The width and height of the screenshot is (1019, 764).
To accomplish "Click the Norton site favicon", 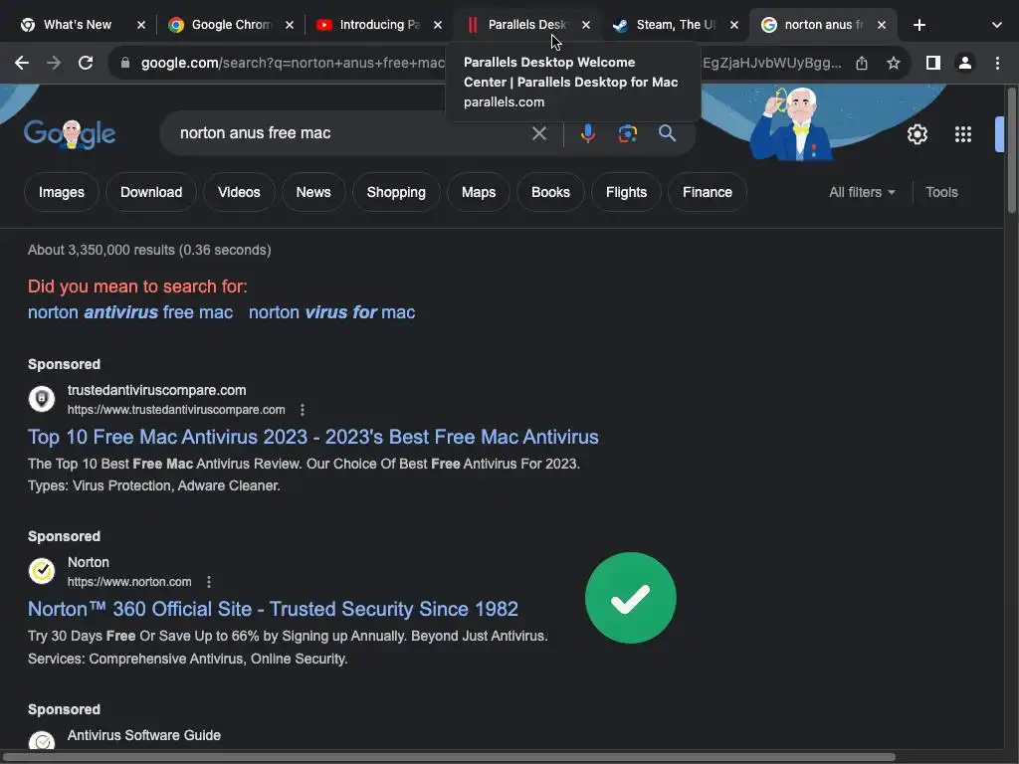I will pos(42,571).
